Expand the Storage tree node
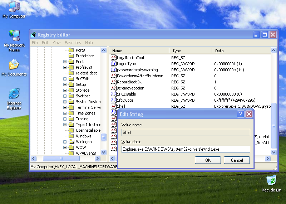286x204 pixels. tap(65, 90)
